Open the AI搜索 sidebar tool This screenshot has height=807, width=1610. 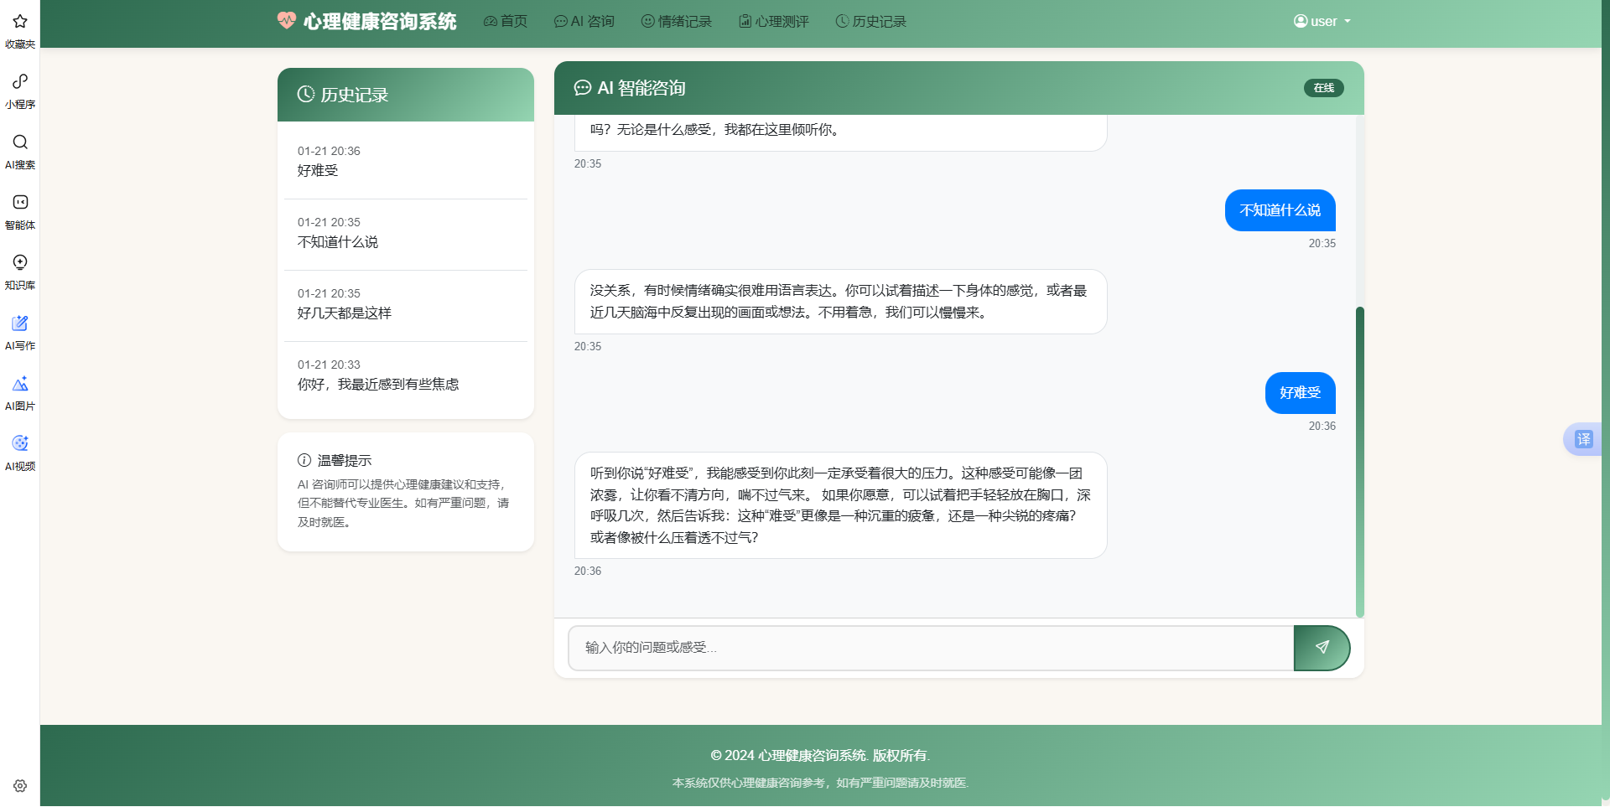(x=19, y=151)
